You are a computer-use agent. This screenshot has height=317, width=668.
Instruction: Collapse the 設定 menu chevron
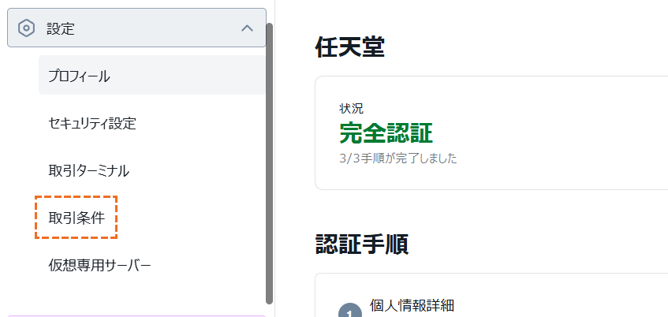[247, 28]
